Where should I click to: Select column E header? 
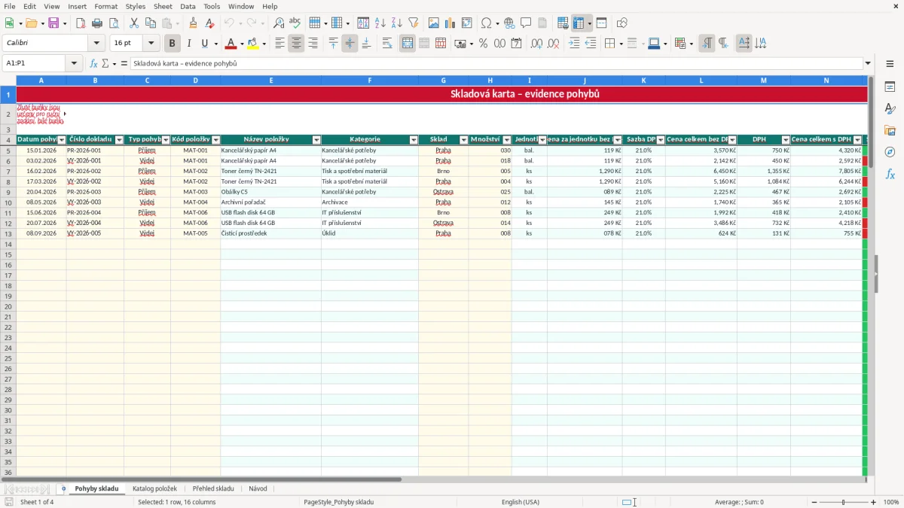(271, 81)
